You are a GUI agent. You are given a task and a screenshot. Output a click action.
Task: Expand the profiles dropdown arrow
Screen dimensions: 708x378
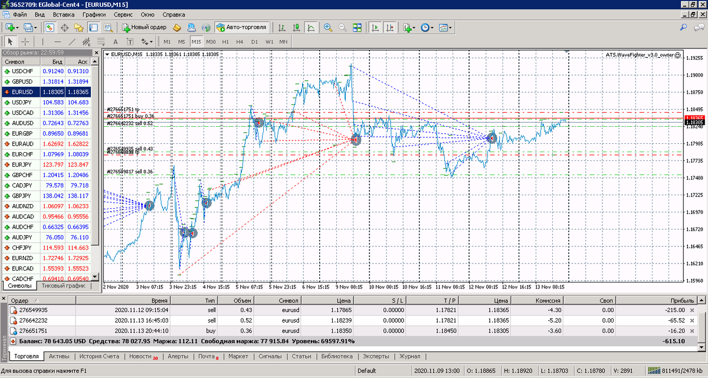click(x=37, y=27)
